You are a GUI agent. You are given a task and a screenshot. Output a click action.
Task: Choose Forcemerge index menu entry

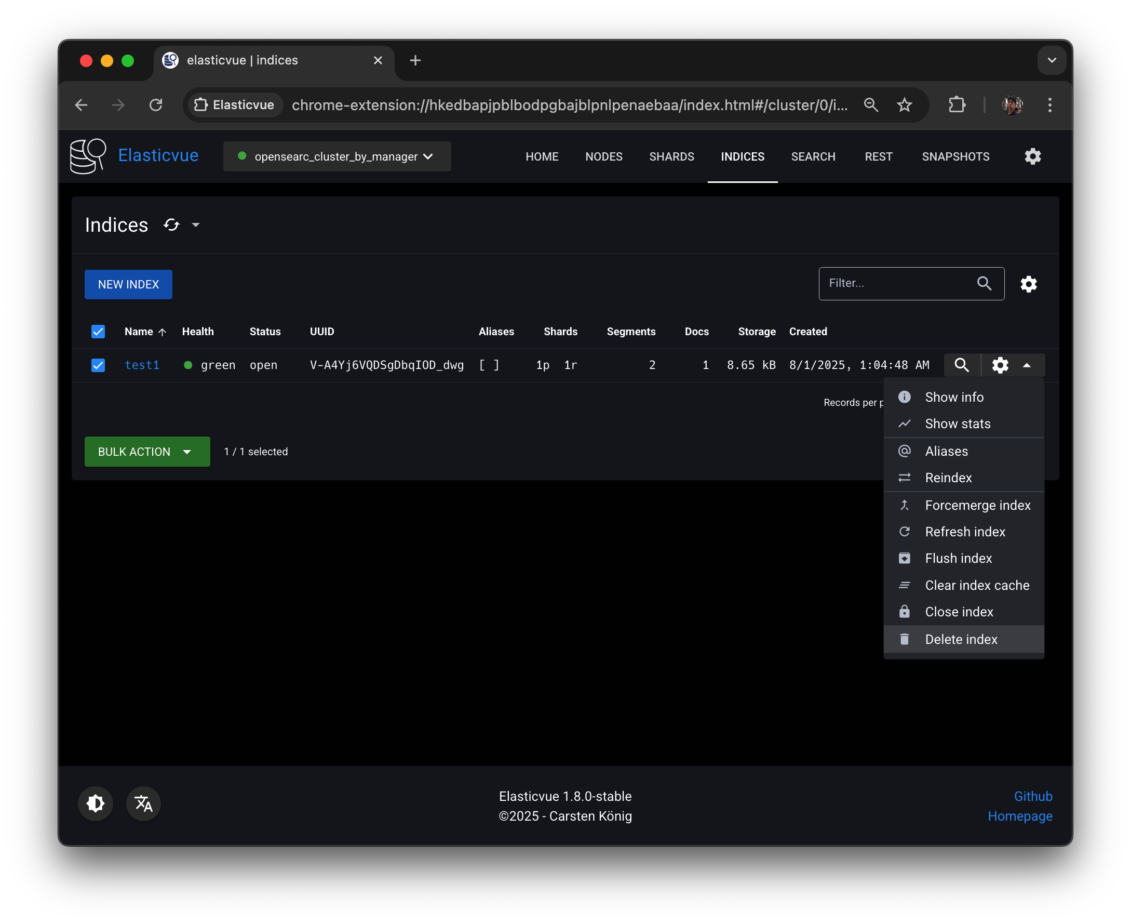[977, 505]
